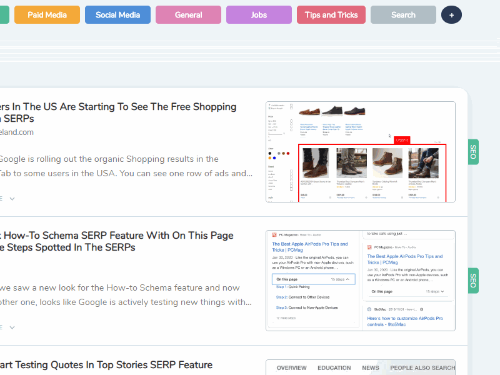Click the ...eland.com source link

(x=17, y=132)
